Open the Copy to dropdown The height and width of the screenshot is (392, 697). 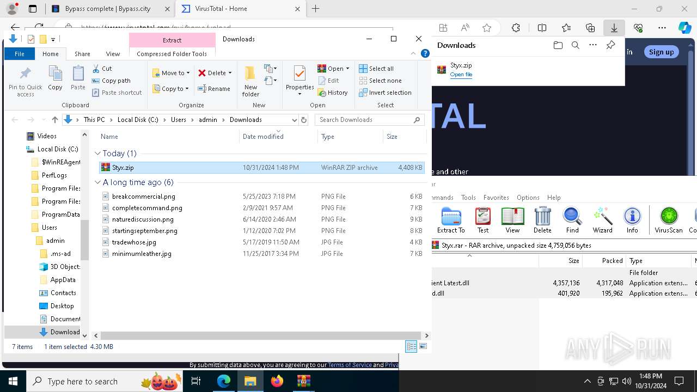(170, 89)
